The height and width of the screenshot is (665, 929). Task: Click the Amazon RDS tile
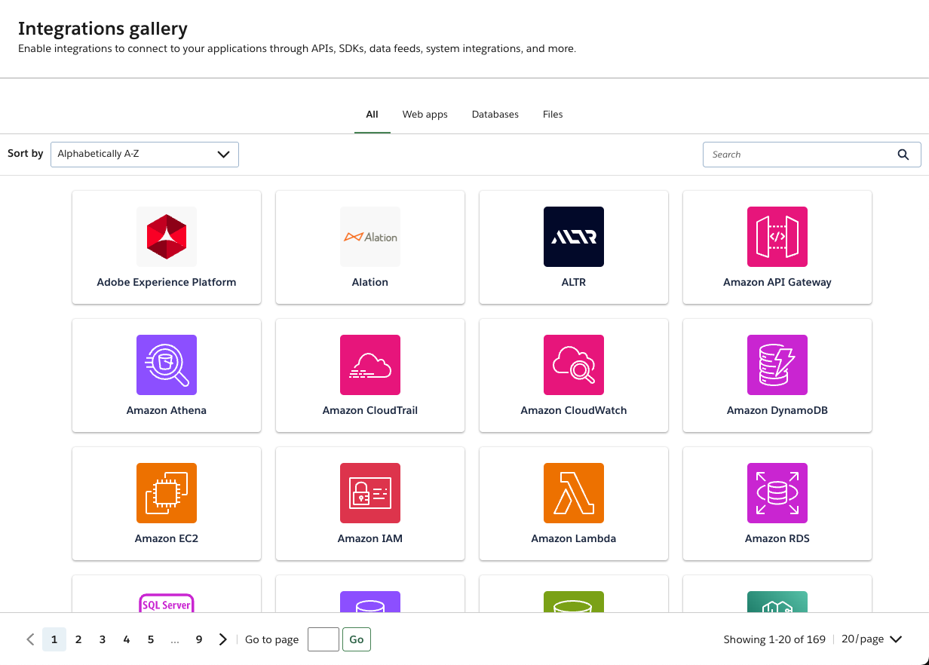pos(777,503)
